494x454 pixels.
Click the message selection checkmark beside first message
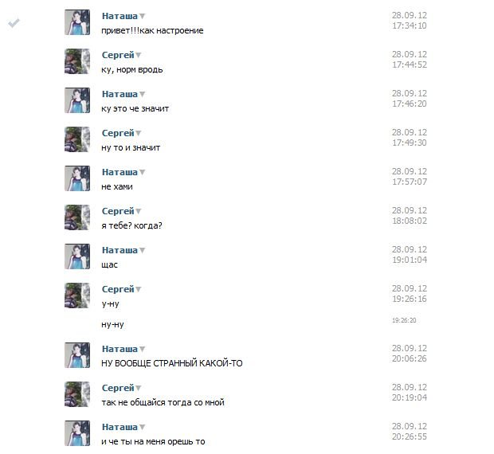14,22
